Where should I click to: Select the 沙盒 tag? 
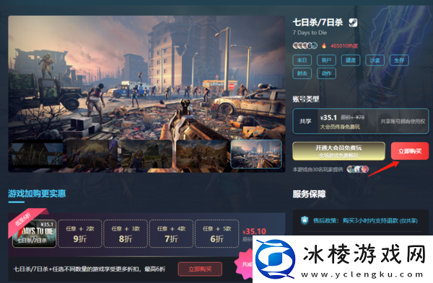(375, 60)
